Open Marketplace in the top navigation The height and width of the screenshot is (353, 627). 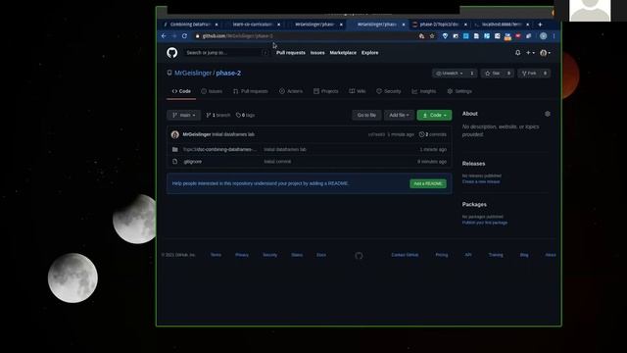pyautogui.click(x=343, y=52)
